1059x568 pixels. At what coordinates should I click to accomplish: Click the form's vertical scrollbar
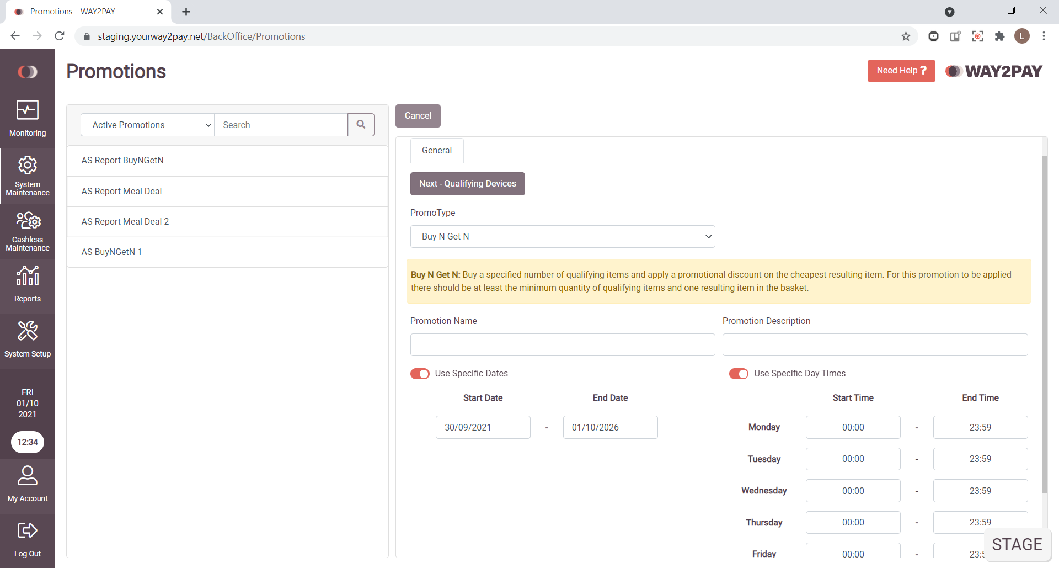click(1044, 324)
